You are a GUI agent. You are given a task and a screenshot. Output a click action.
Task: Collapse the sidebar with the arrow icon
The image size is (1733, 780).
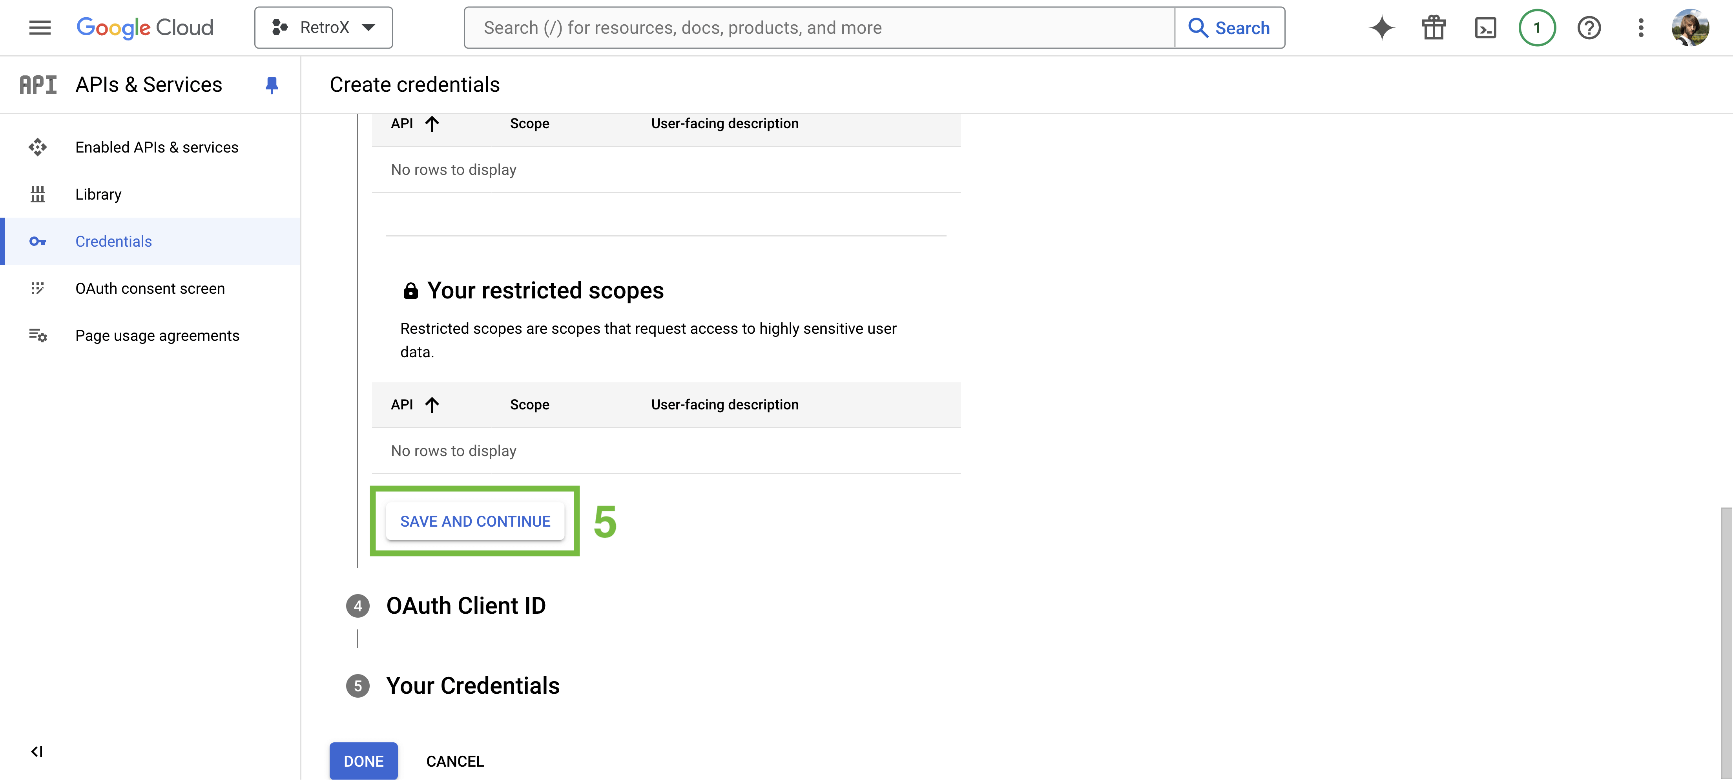coord(37,751)
